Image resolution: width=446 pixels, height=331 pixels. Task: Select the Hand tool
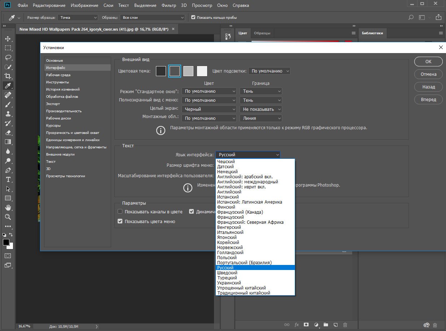8,208
